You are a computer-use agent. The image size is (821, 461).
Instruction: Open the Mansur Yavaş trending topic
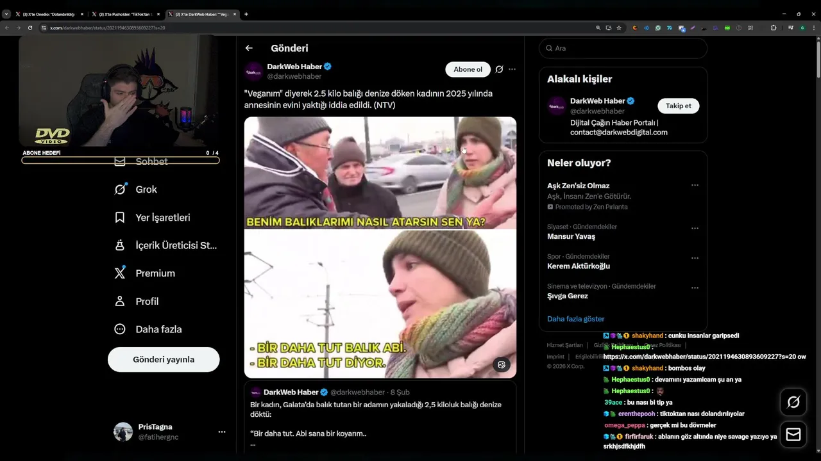(571, 237)
